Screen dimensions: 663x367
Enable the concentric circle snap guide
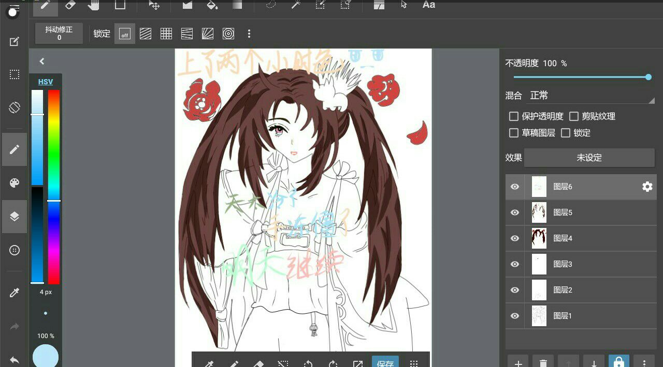[x=228, y=34]
